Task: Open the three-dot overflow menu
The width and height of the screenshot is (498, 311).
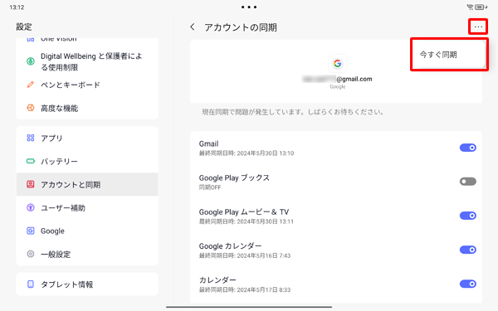Action: point(478,27)
